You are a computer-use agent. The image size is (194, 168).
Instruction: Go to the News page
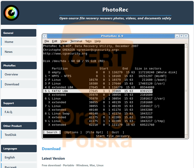(9, 52)
